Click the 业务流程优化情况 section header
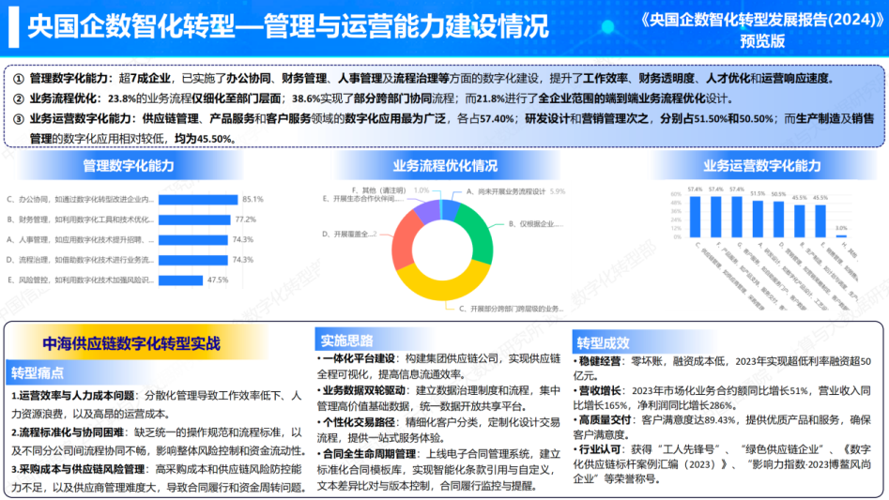Screen dimensions: 889x500 444,166
